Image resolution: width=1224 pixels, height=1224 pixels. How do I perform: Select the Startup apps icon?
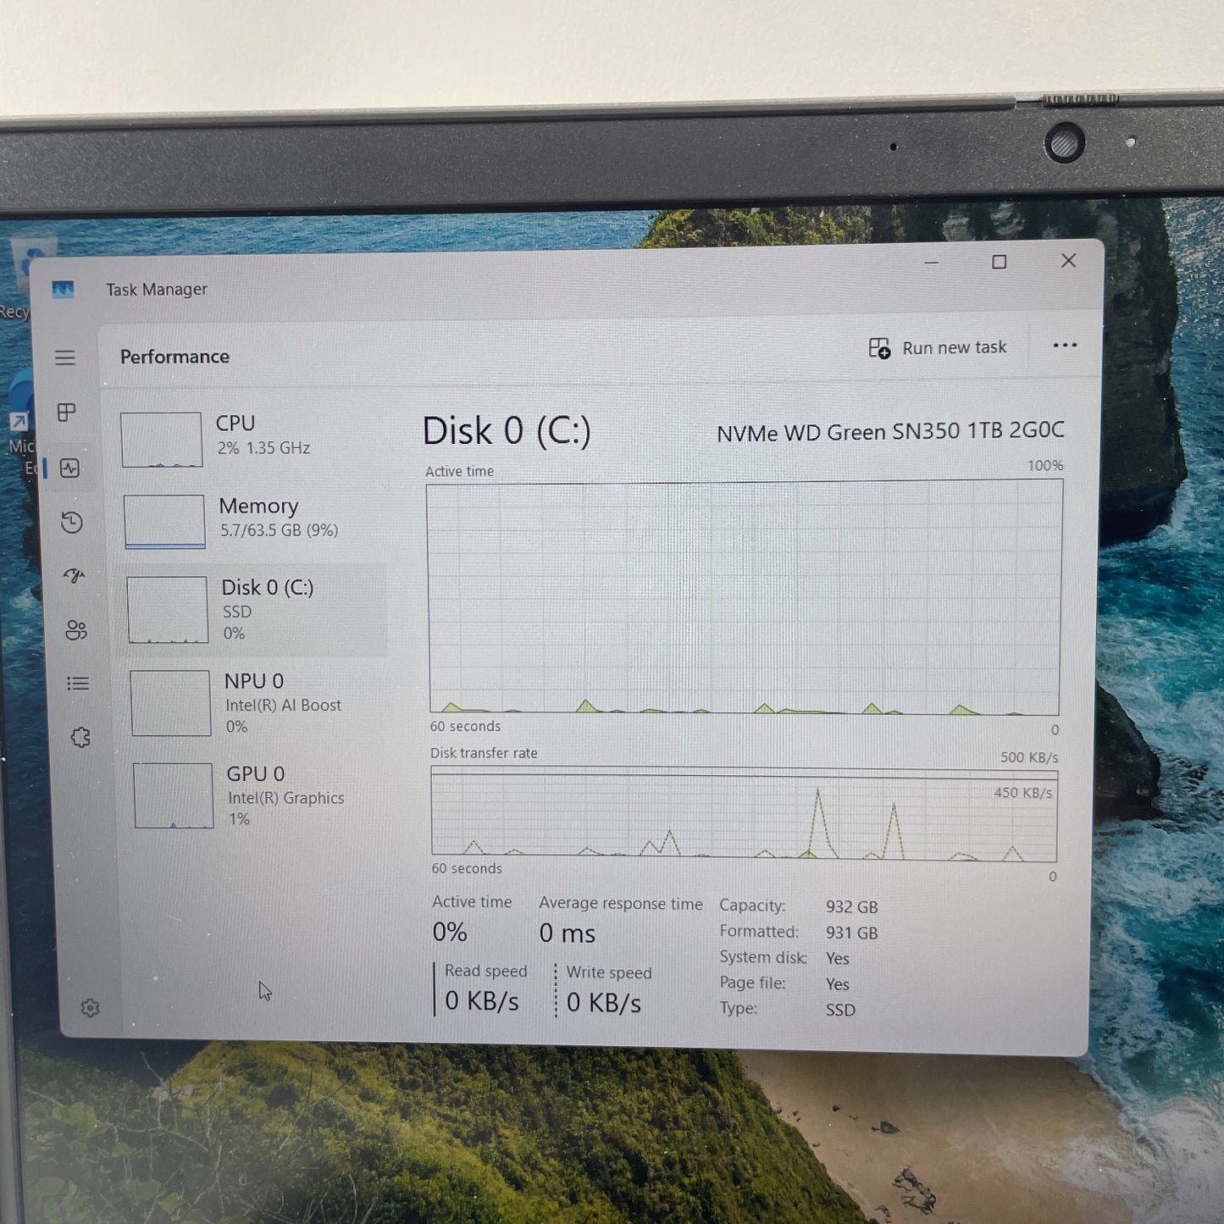(x=75, y=577)
